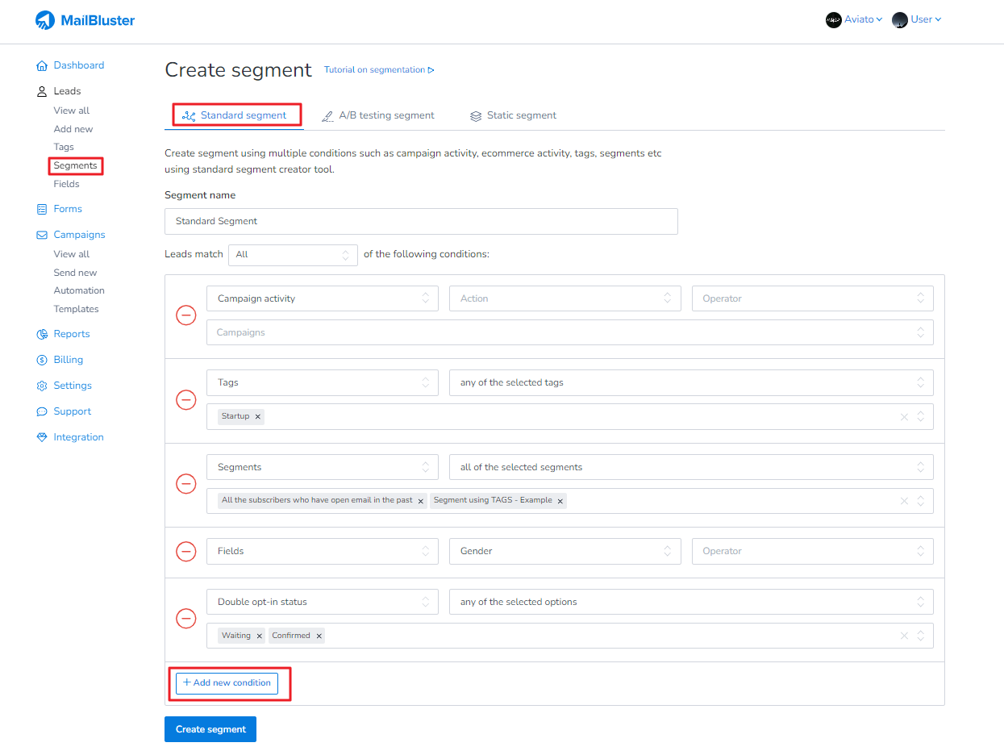Expand the Leads match All dropdown
The height and width of the screenshot is (751, 1004).
[x=293, y=255]
